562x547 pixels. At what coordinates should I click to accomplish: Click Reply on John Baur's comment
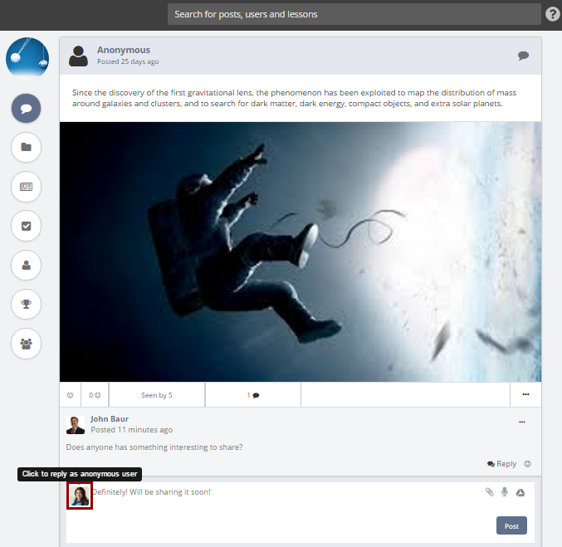(501, 464)
